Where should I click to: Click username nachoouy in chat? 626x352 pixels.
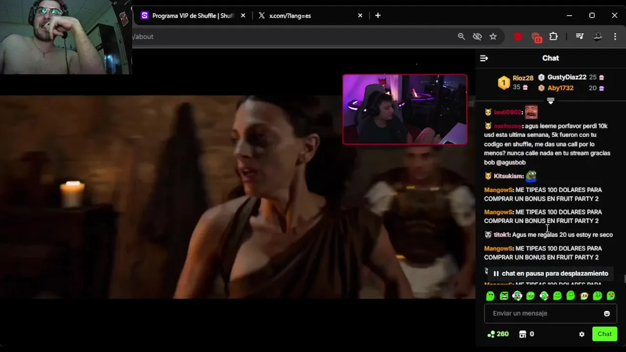tap(508, 126)
